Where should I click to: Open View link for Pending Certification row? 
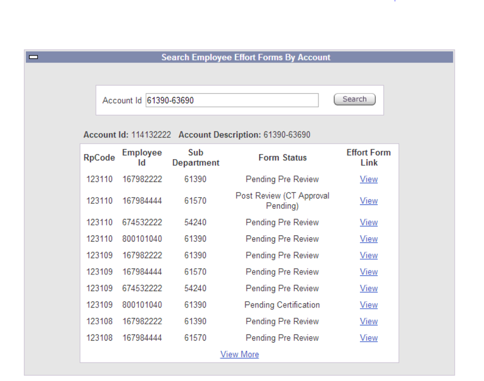tap(368, 305)
